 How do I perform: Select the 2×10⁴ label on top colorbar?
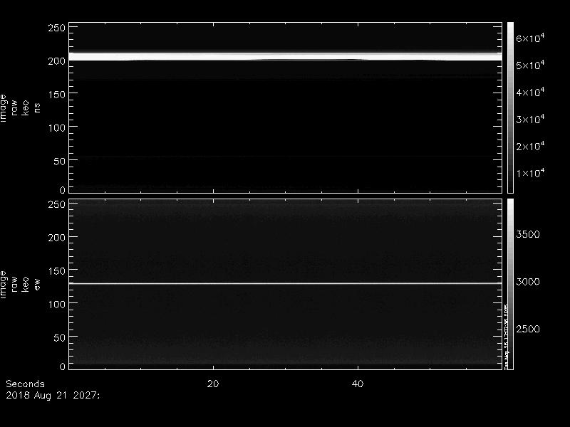[x=530, y=146]
